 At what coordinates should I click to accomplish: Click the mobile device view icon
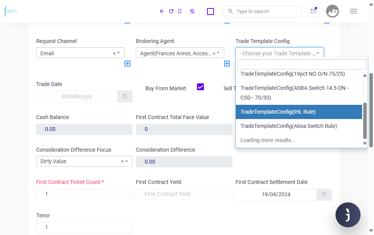[180, 11]
